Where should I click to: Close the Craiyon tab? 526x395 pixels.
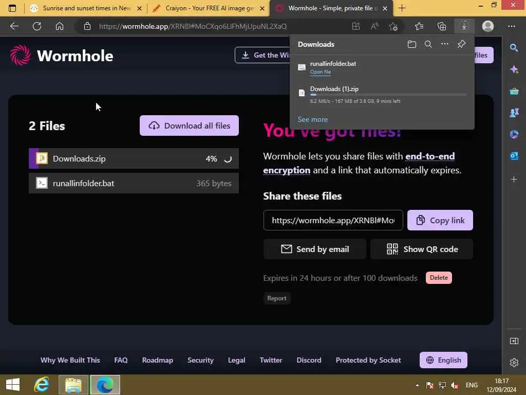tap(262, 8)
